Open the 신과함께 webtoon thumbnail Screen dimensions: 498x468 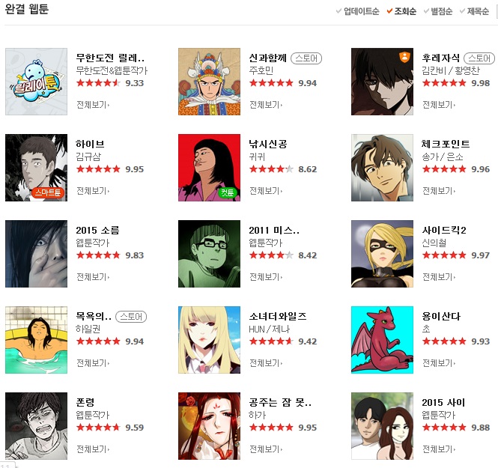[x=209, y=82]
